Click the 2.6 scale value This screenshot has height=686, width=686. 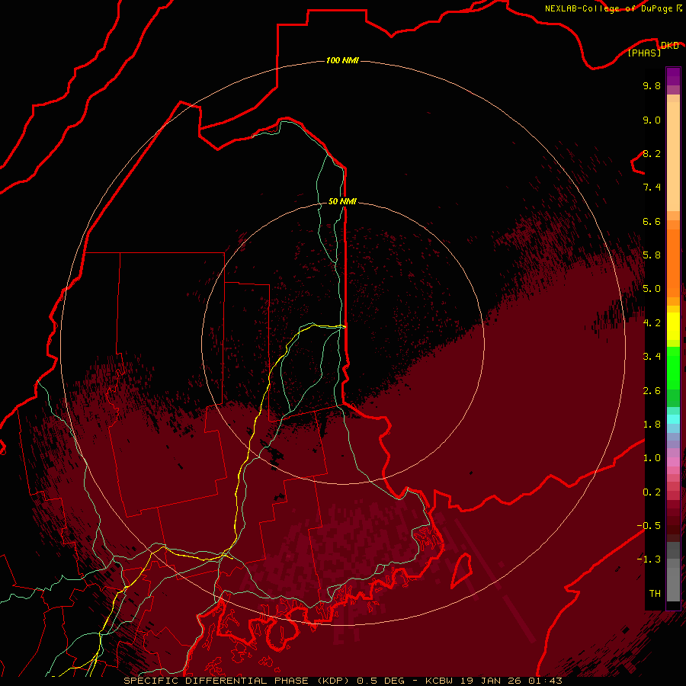[x=652, y=391]
